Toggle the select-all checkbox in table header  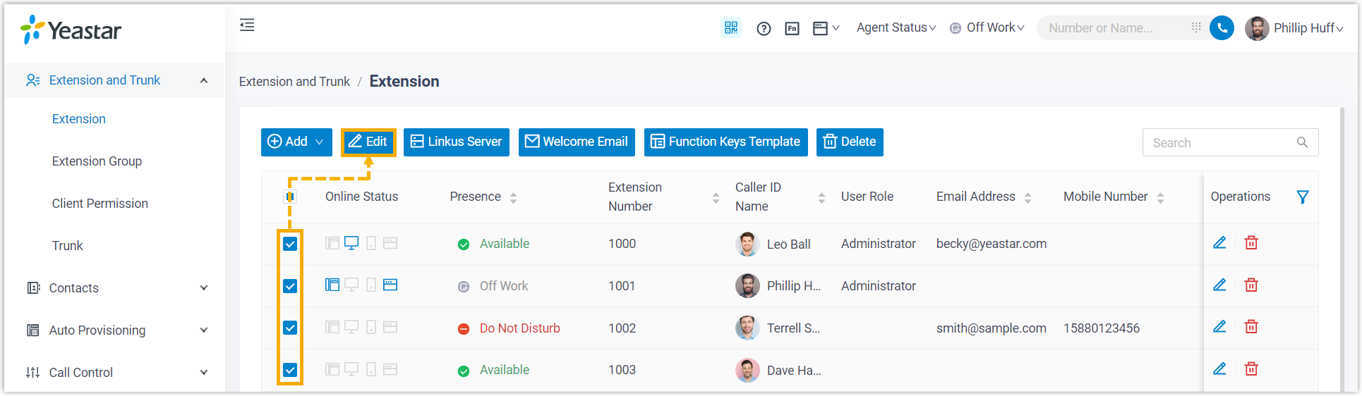click(x=290, y=197)
